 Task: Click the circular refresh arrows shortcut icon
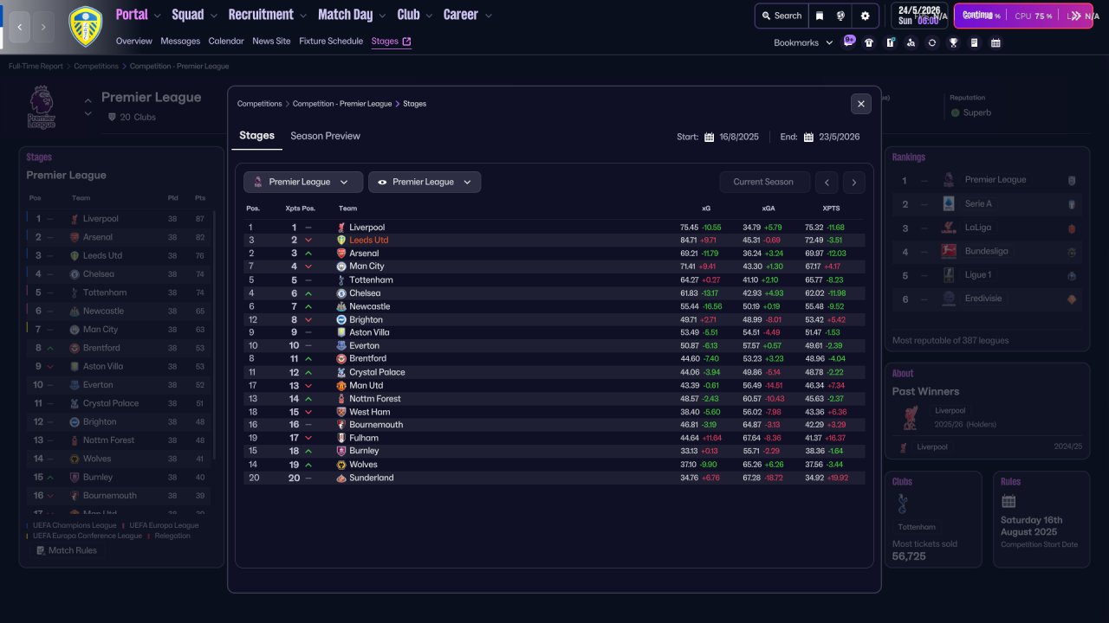pyautogui.click(x=932, y=42)
